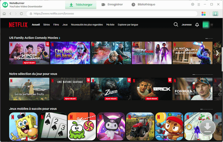223x142 pixels.
Task: Go to the home page icon
Action: coord(4,14)
